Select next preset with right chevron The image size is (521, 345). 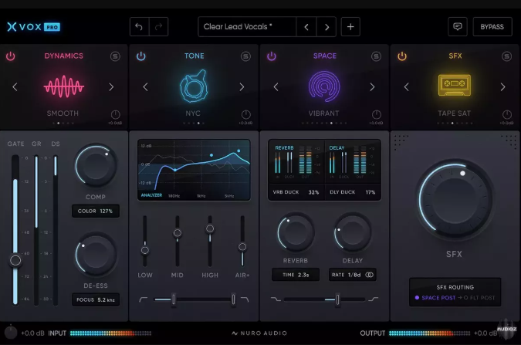click(x=327, y=27)
